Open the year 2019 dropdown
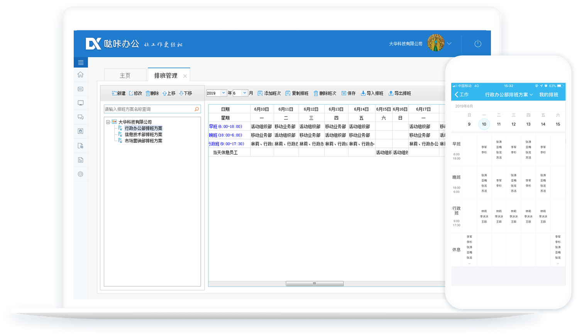This screenshot has height=336, width=577. click(223, 93)
